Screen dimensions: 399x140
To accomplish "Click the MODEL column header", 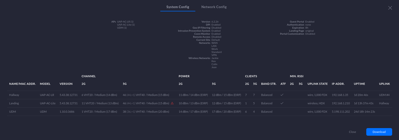I will [x=45, y=84].
